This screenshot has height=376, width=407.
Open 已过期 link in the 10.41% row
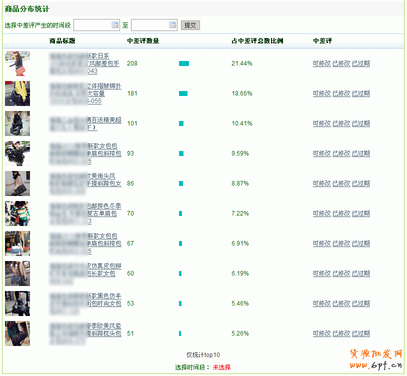tap(361, 123)
